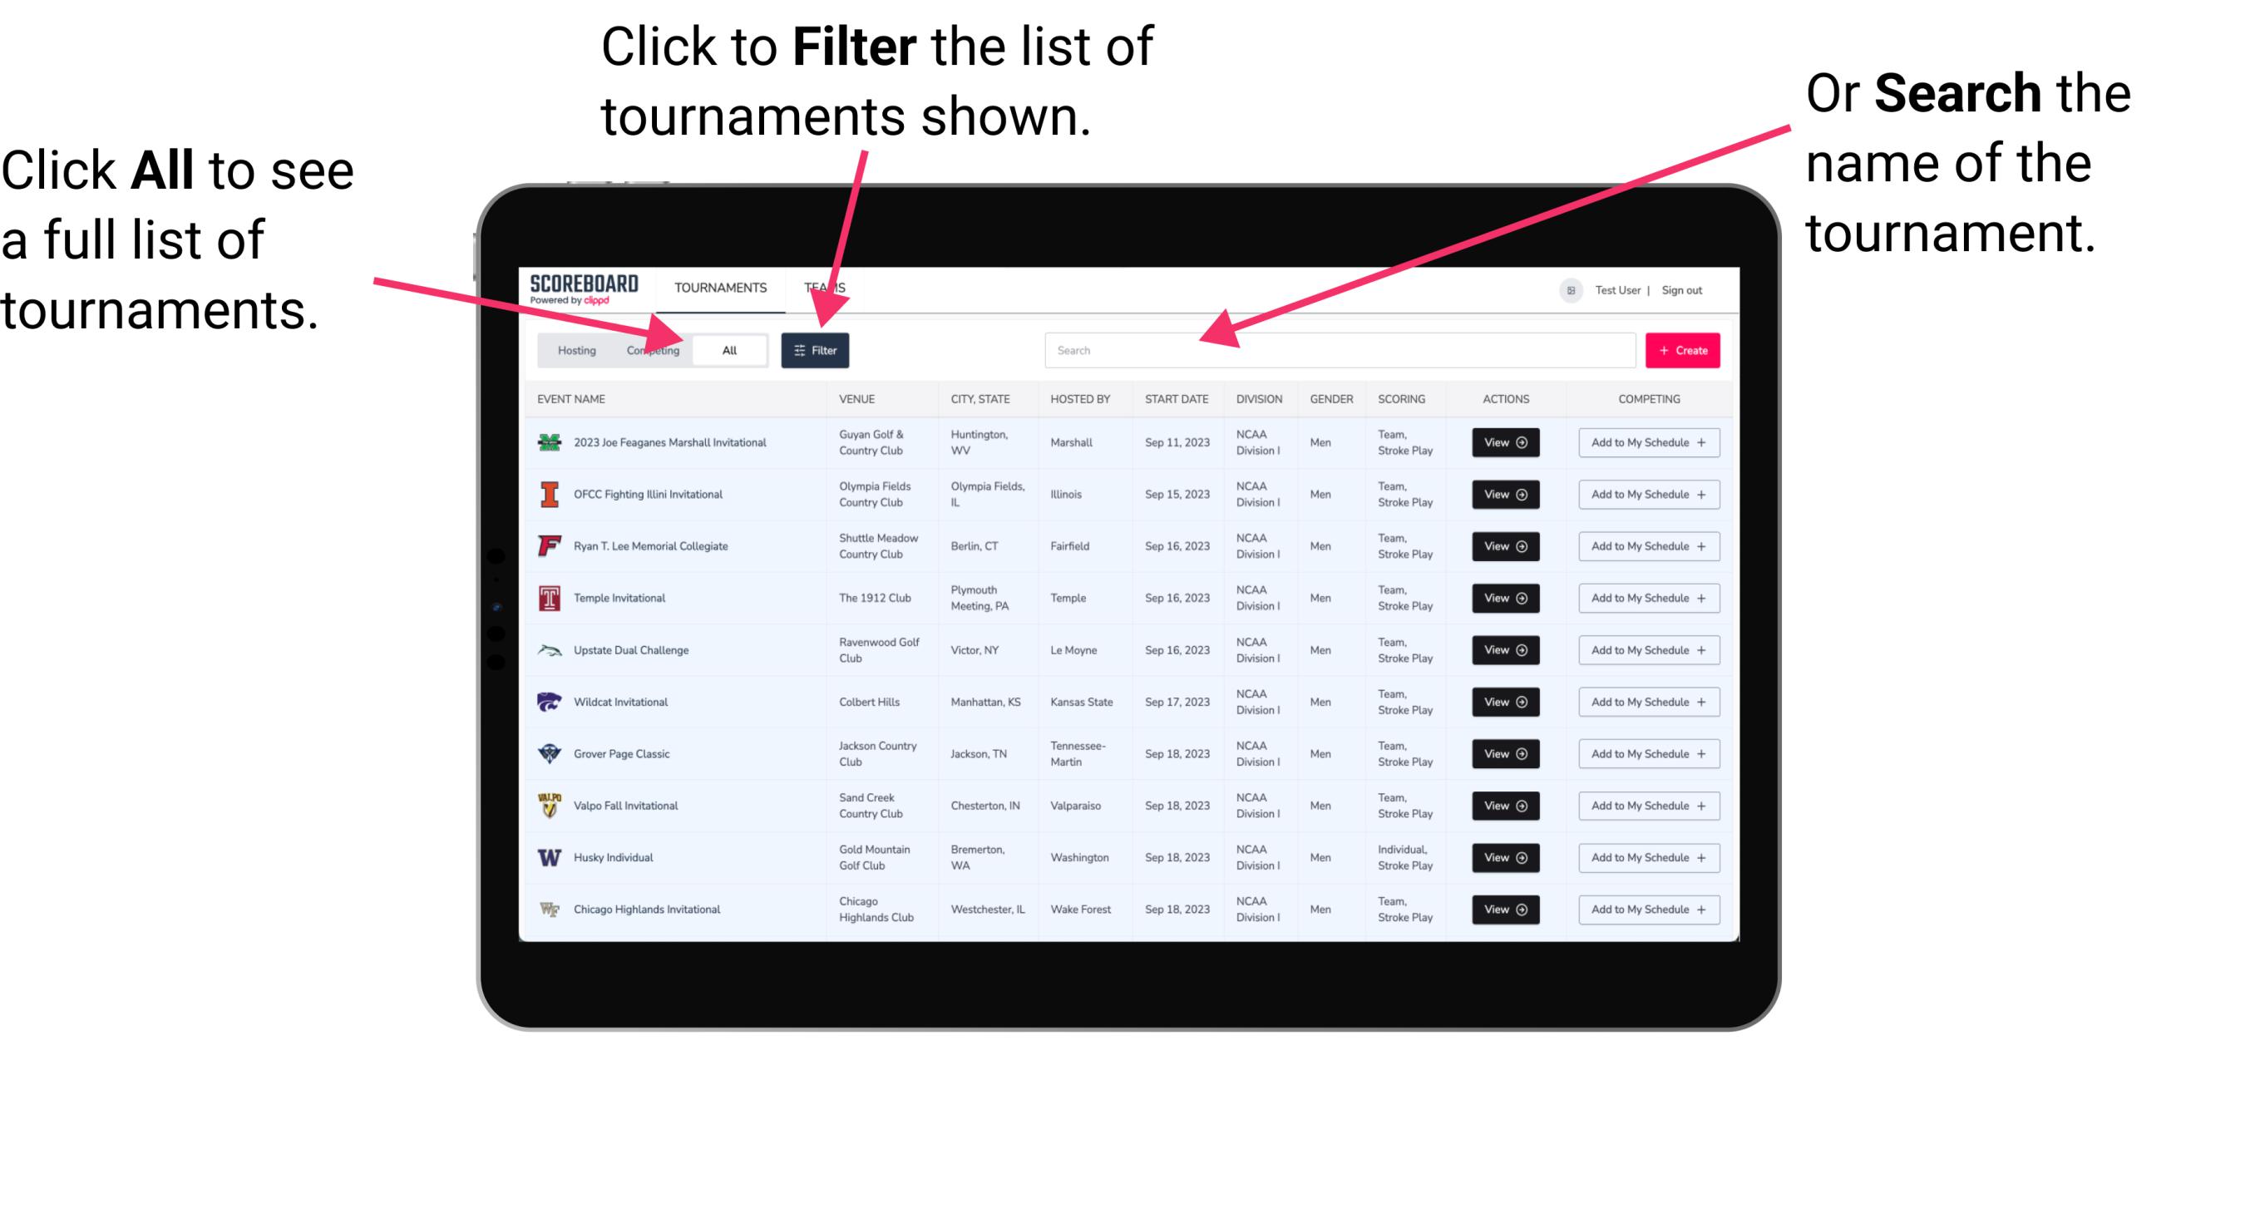Click the Fairfield team logo icon
This screenshot has width=2255, height=1213.
(x=550, y=547)
